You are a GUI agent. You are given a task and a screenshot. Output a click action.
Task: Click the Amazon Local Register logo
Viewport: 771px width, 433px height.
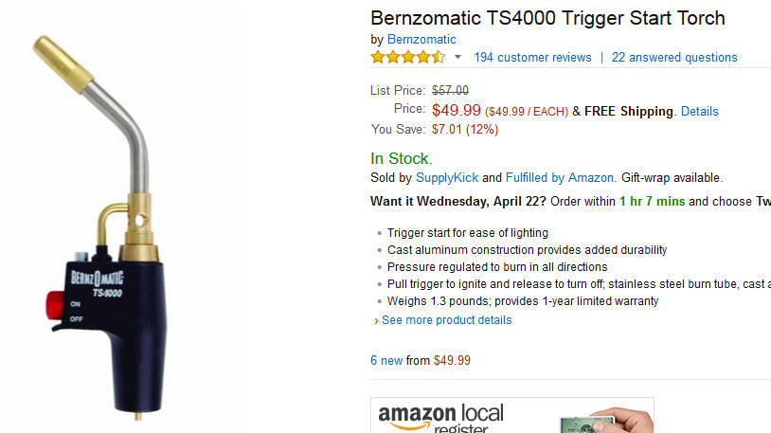pos(441,418)
